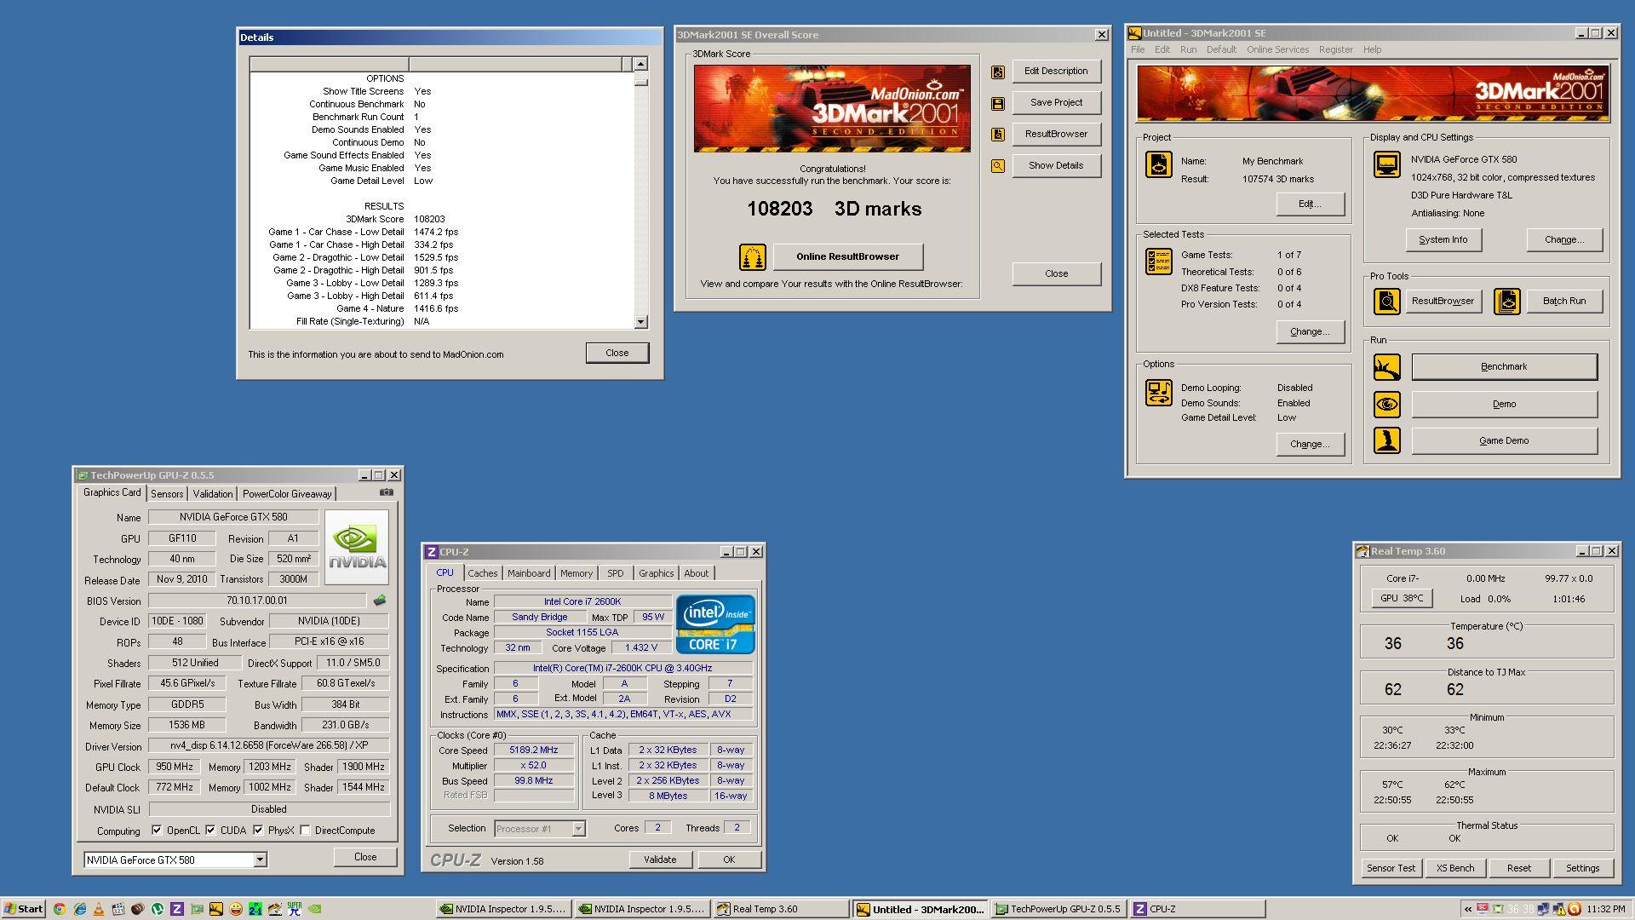
Task: Click the NVIDIA logo in GPU-Z
Action: (x=357, y=547)
